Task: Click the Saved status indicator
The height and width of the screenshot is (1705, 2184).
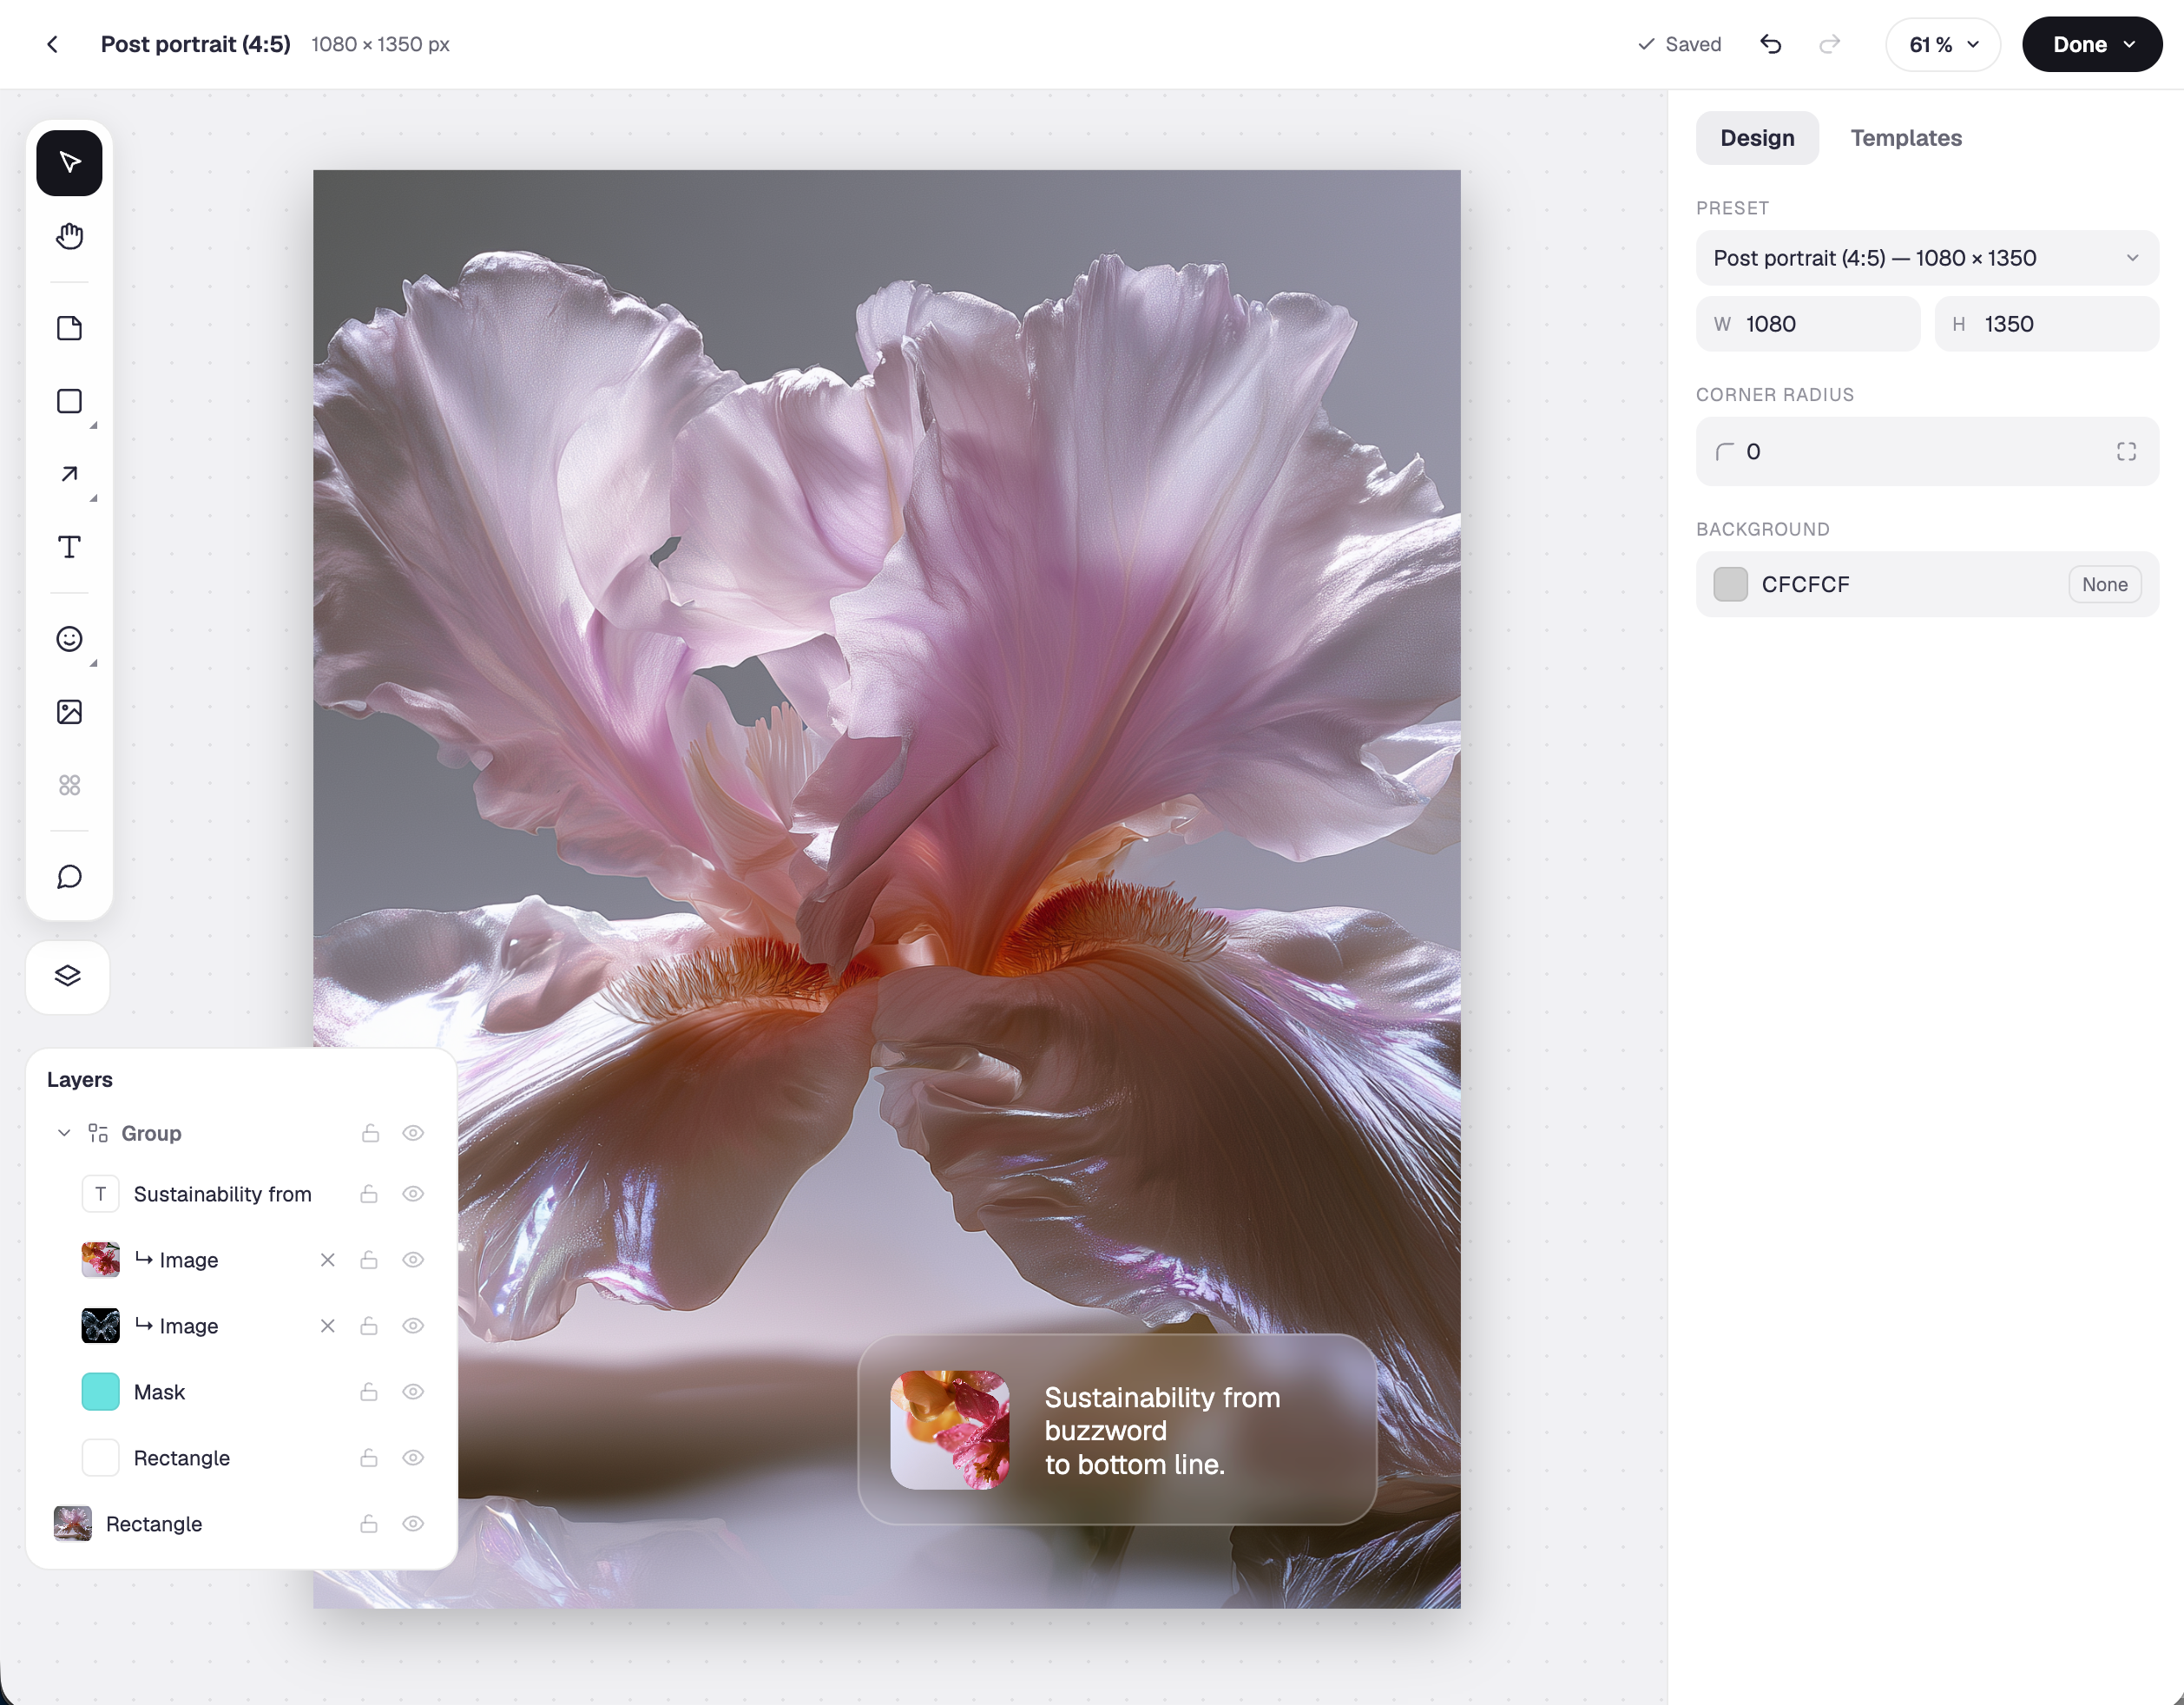Action: (1679, 44)
